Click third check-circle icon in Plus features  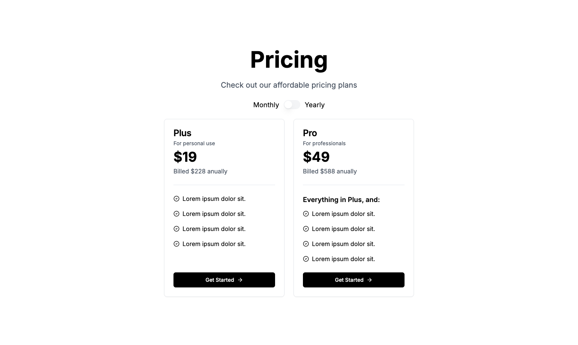(x=176, y=229)
